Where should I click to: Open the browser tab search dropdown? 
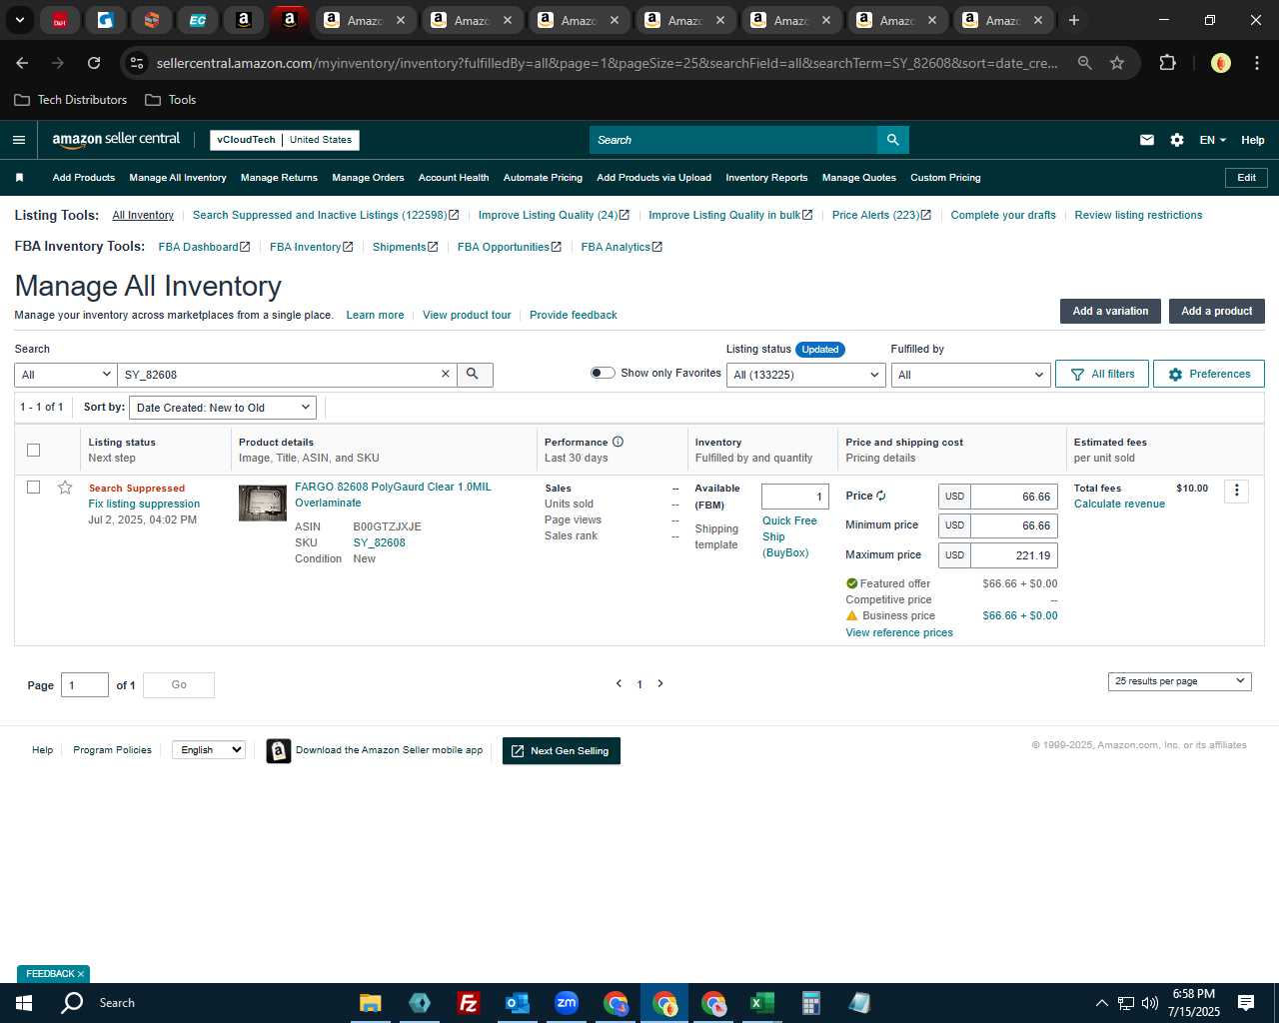pyautogui.click(x=19, y=20)
